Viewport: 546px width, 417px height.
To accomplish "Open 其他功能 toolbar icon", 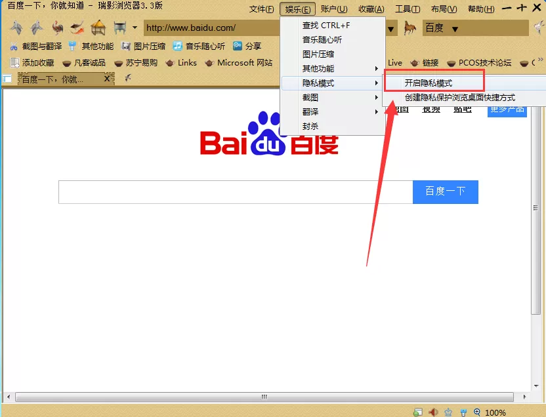I will (x=91, y=46).
